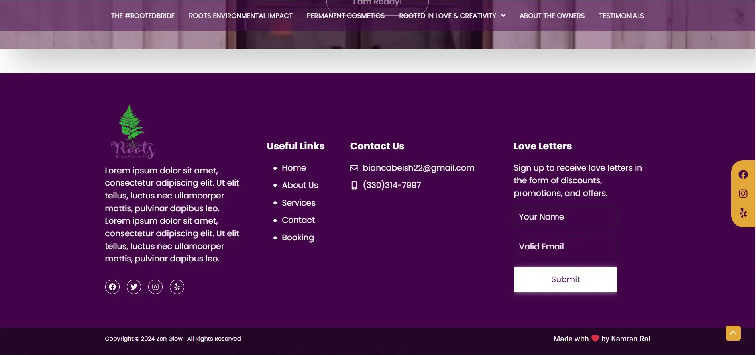Click Instagram icon in yellow side panel
The height and width of the screenshot is (355, 756).
[743, 194]
